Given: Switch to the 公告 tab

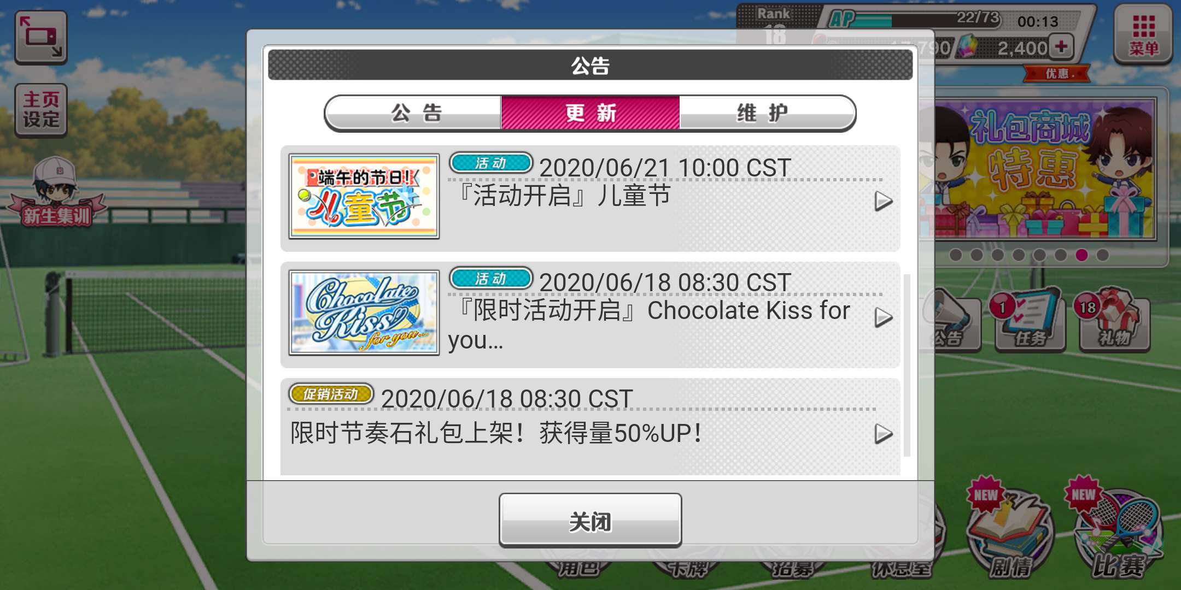Looking at the screenshot, I should [414, 113].
